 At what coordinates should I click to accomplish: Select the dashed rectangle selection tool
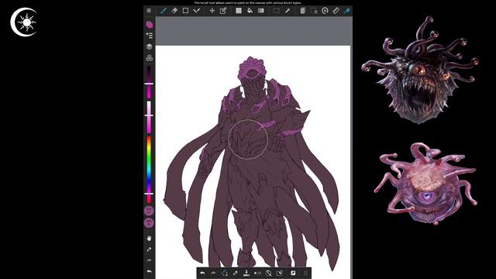276,10
